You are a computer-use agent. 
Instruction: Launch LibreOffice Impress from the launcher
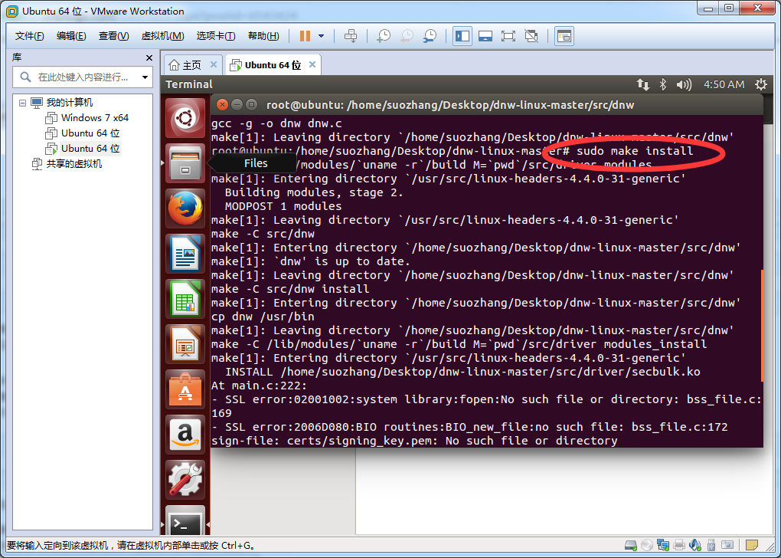tap(185, 344)
